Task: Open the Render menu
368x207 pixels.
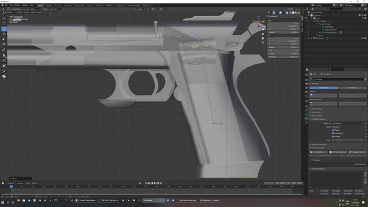Action: 17,5
